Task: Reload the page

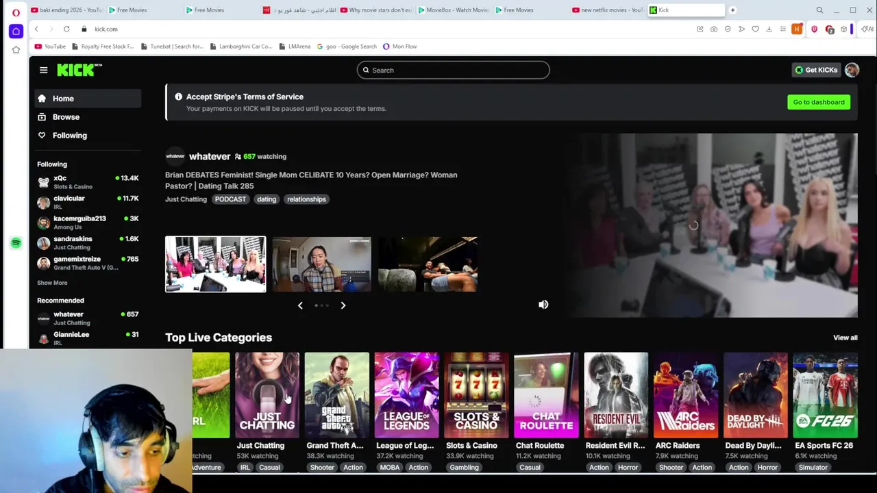Action: 66,29
